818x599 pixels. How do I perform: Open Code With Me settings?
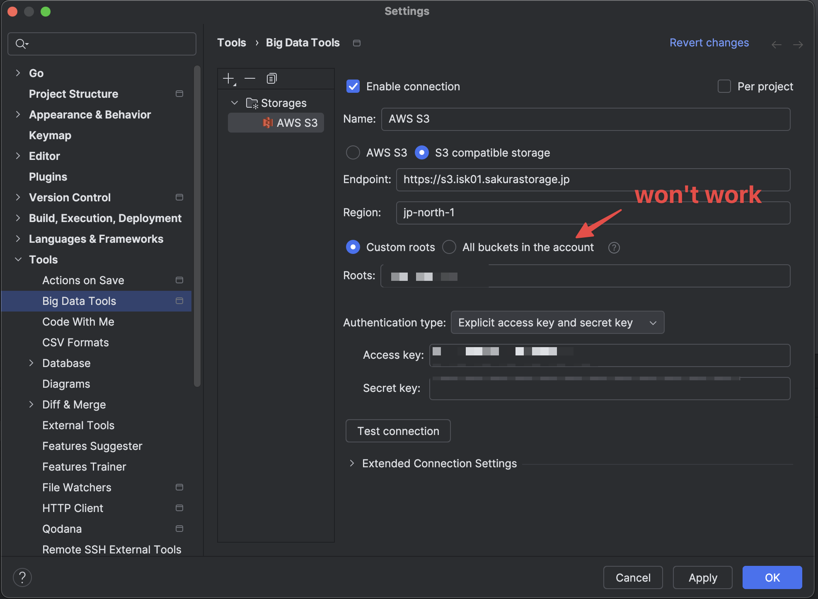(x=78, y=322)
